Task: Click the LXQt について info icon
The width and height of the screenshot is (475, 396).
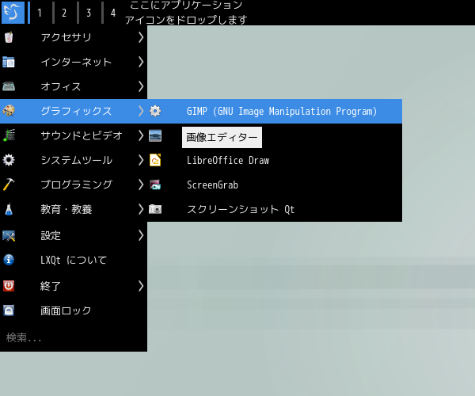Action: tap(9, 260)
